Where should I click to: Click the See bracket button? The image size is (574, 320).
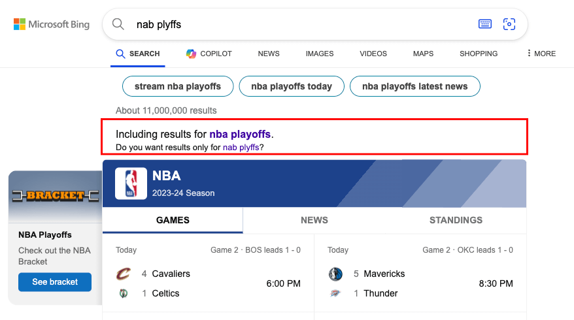[55, 282]
